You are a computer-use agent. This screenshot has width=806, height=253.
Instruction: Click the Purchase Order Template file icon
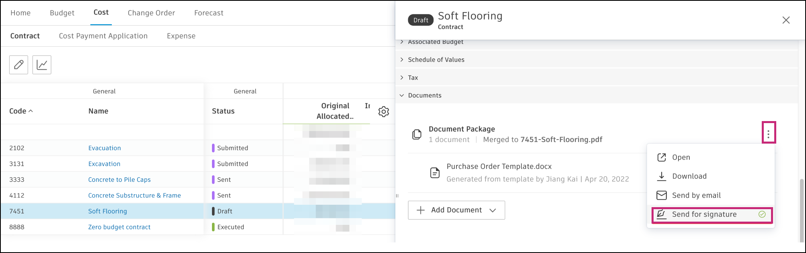point(435,173)
